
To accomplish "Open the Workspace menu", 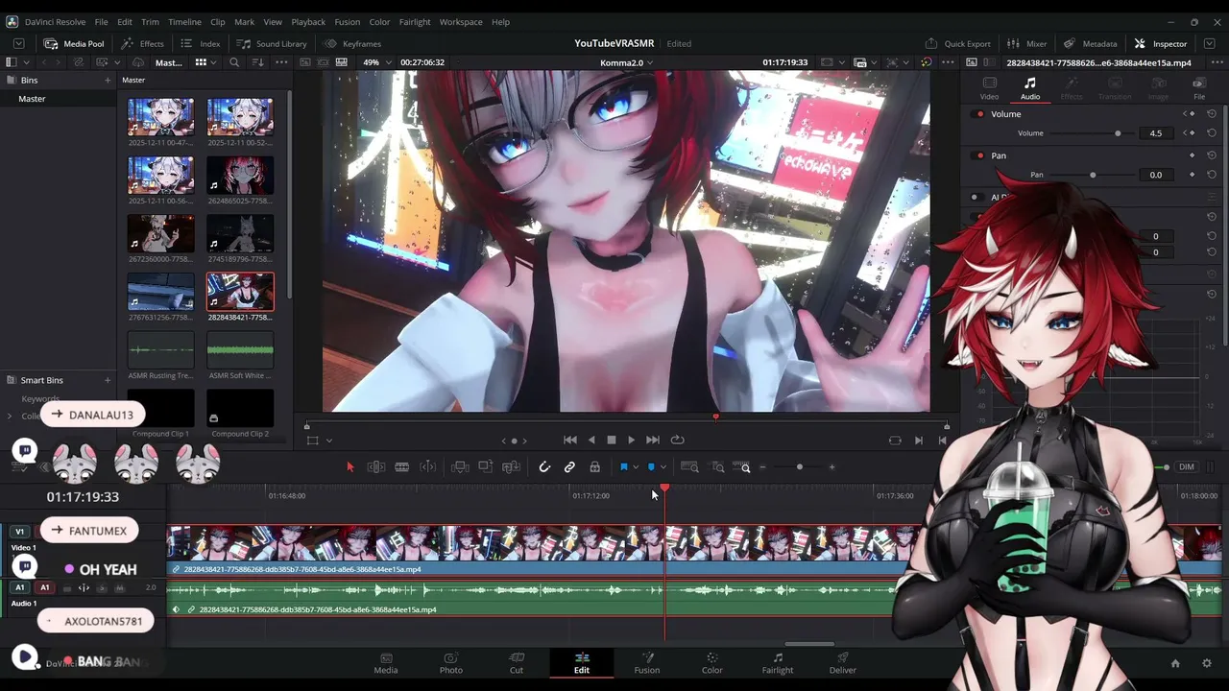I will 461,21.
